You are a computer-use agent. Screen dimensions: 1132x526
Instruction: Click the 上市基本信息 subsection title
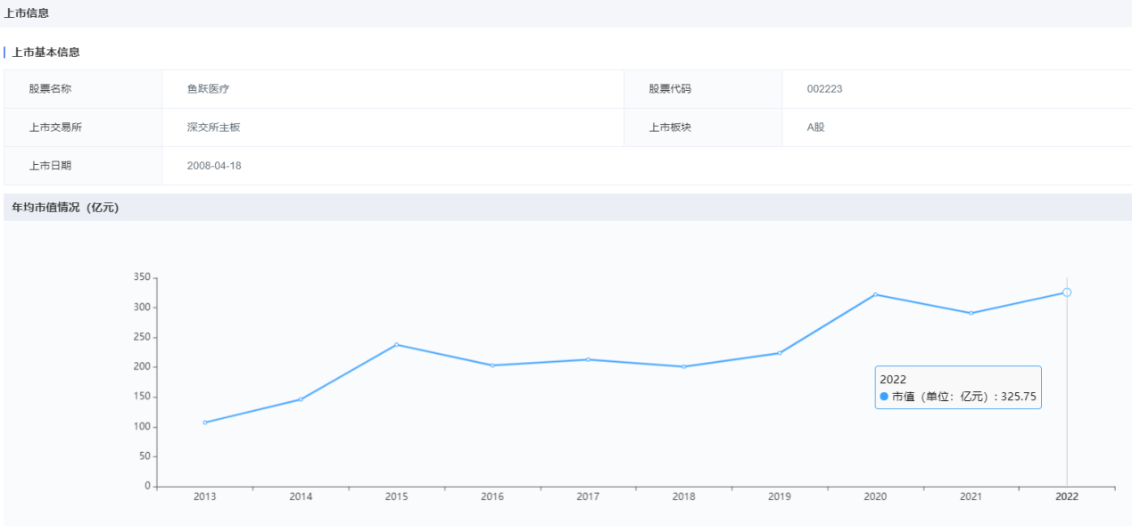coord(45,53)
